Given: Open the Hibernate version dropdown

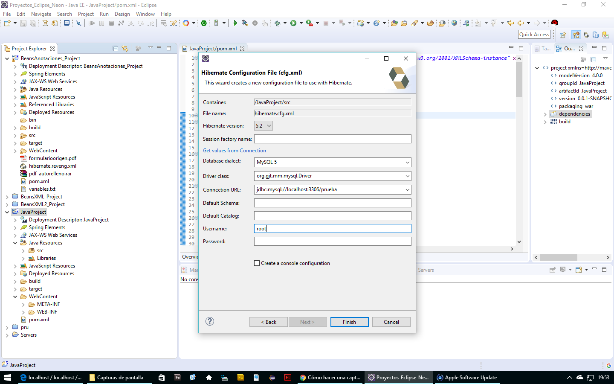Looking at the screenshot, I should click(x=264, y=126).
